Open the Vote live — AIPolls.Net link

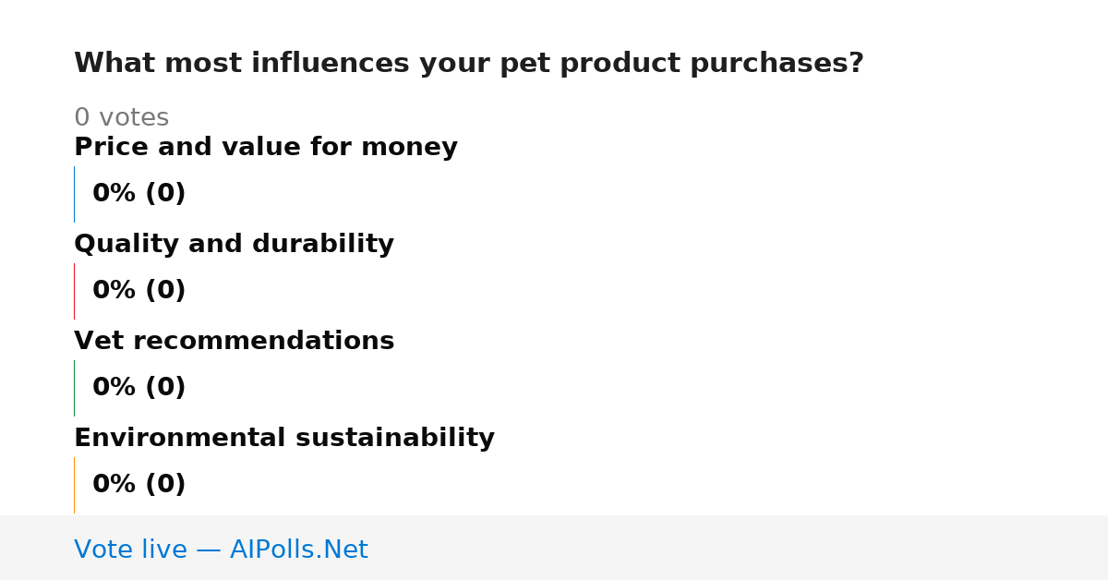221,550
